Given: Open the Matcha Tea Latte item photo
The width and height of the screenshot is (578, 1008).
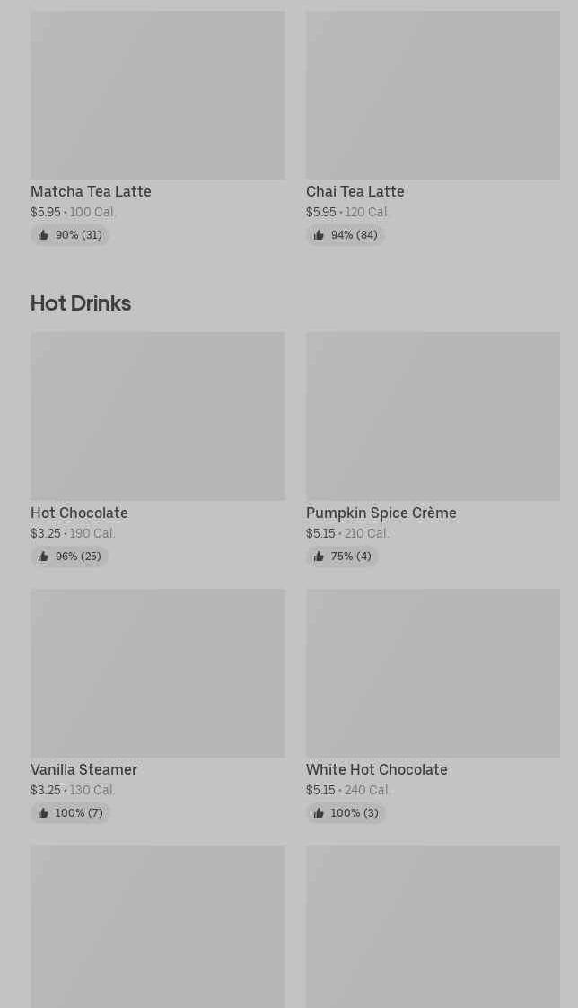Looking at the screenshot, I should pos(158,95).
